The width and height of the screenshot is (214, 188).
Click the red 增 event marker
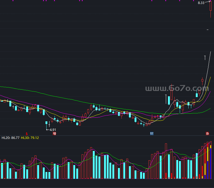tap(54, 133)
